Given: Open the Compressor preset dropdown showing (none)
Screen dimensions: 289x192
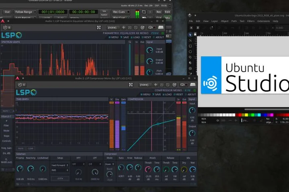Looking at the screenshot, I should click(x=145, y=84).
